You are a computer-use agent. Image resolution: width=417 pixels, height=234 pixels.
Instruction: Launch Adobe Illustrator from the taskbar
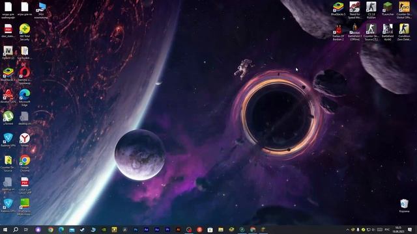[178, 229]
